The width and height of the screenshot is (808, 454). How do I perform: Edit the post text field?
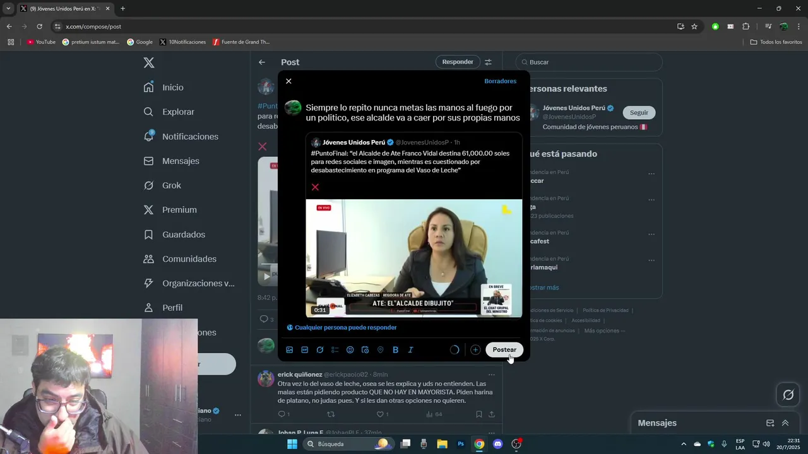413,113
